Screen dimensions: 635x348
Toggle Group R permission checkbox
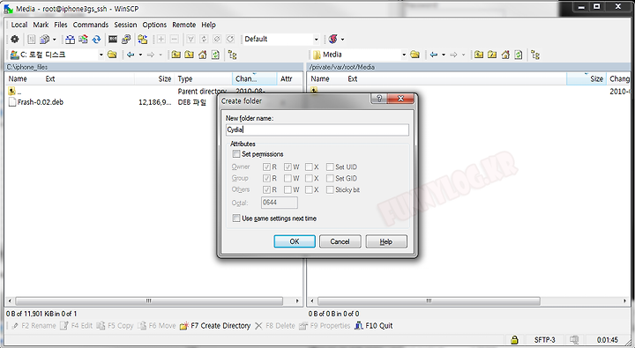[x=266, y=178]
